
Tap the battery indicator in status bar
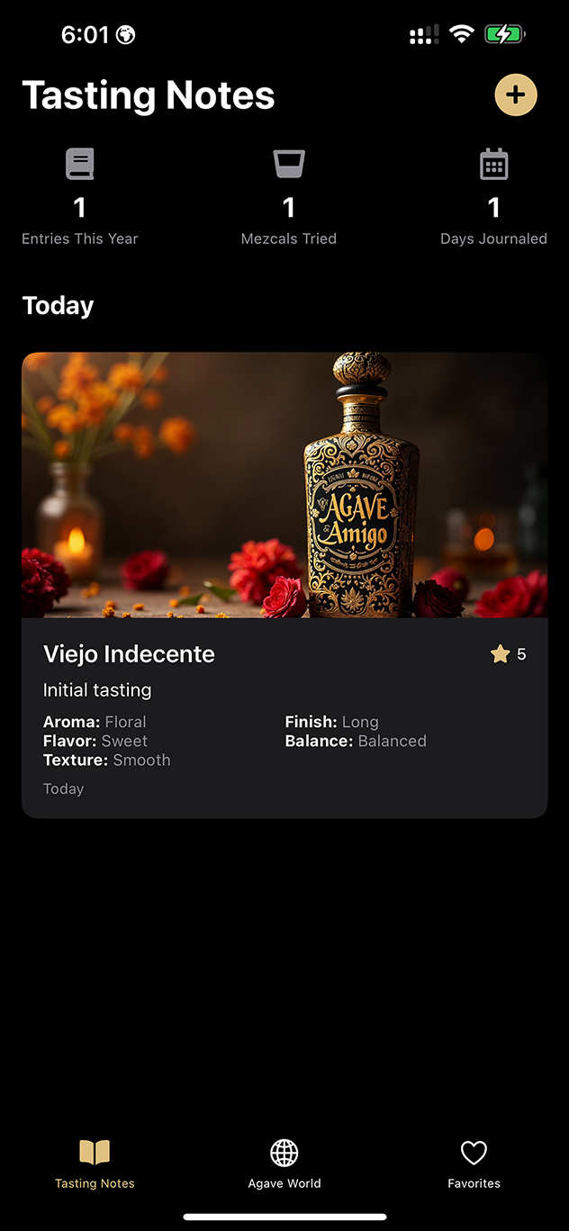tap(505, 35)
